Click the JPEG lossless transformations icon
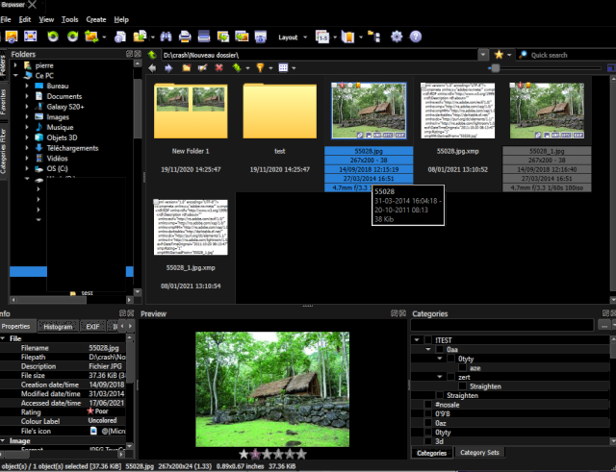Image resolution: width=616 pixels, height=472 pixels. click(91, 37)
